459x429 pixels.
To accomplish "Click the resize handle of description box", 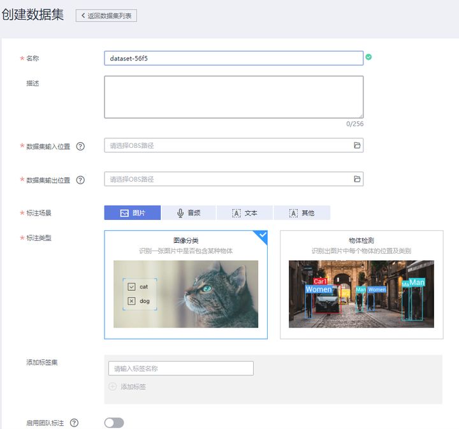I will click(361, 116).
